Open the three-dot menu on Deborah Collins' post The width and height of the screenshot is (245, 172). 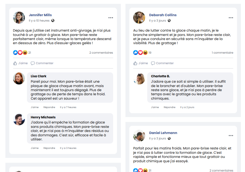(231, 18)
